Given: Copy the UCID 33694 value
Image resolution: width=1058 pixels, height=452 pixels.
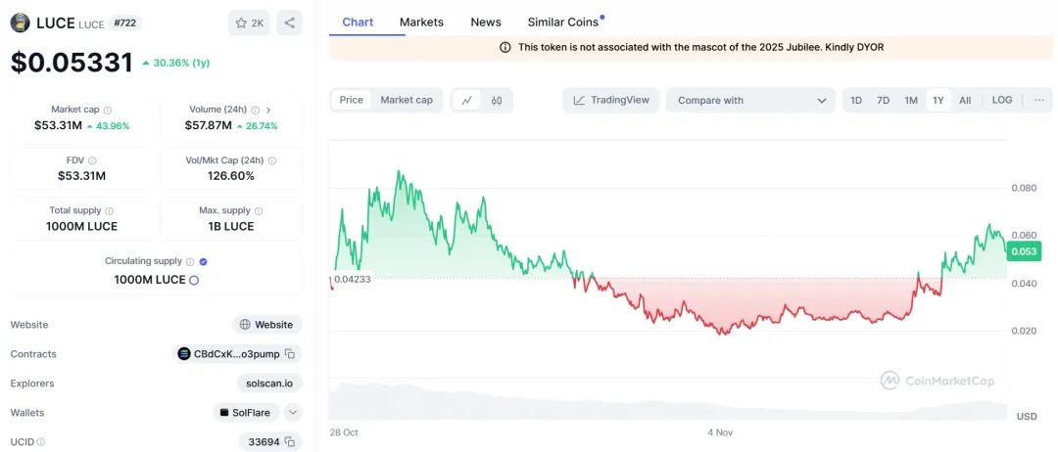Looking at the screenshot, I should point(290,442).
